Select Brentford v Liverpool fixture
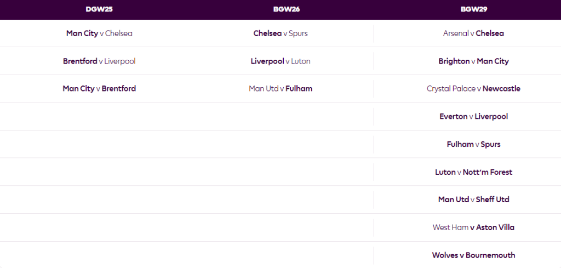 [x=99, y=61]
